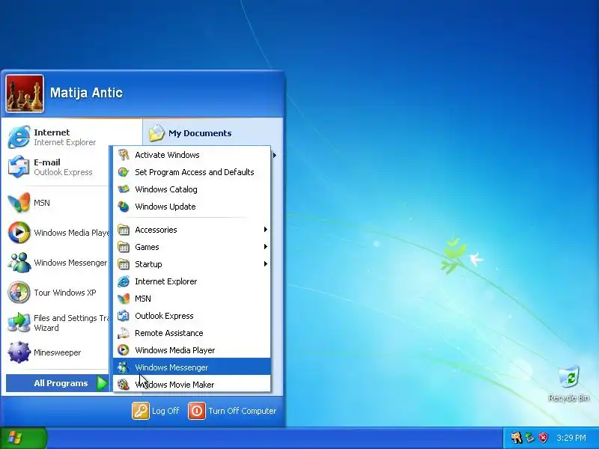Click the Matija Antic user name
The image size is (599, 449).
tap(86, 93)
